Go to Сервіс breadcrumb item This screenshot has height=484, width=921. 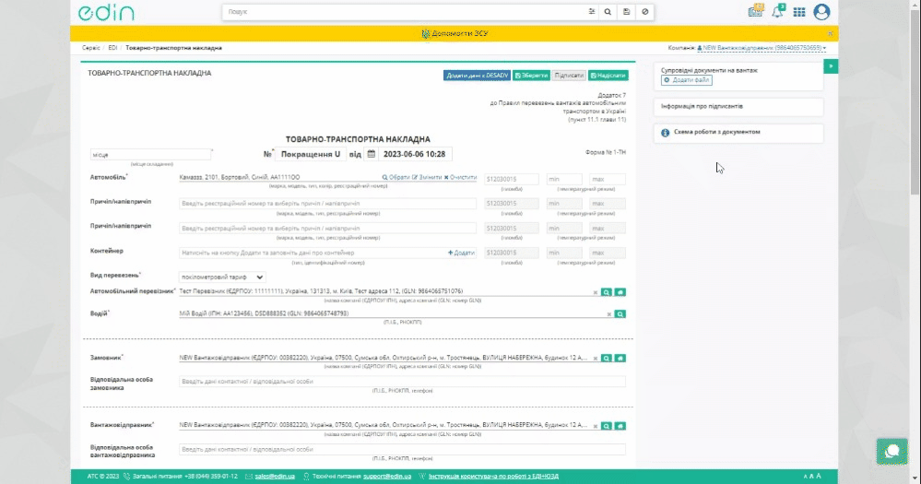pyautogui.click(x=91, y=47)
